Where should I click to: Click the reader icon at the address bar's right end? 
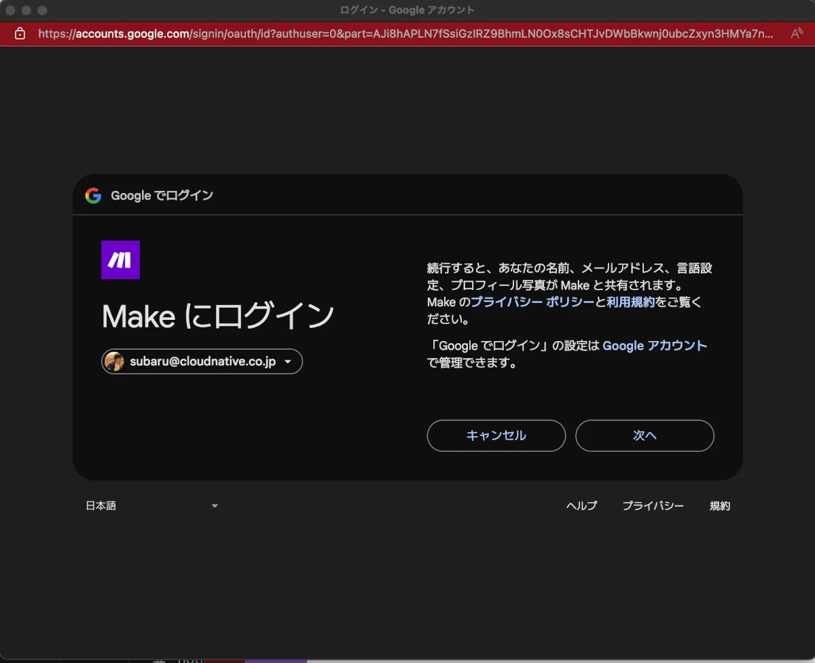point(797,33)
